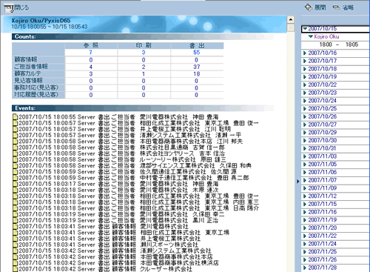The image size is (370, 272).
Task: Select the 2007/10/31 tree entry
Action: click(323, 148)
